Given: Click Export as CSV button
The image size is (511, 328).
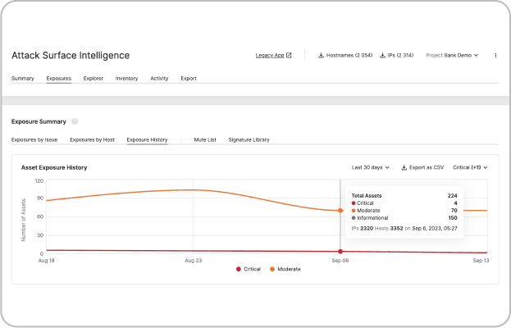Looking at the screenshot, I should pos(422,167).
